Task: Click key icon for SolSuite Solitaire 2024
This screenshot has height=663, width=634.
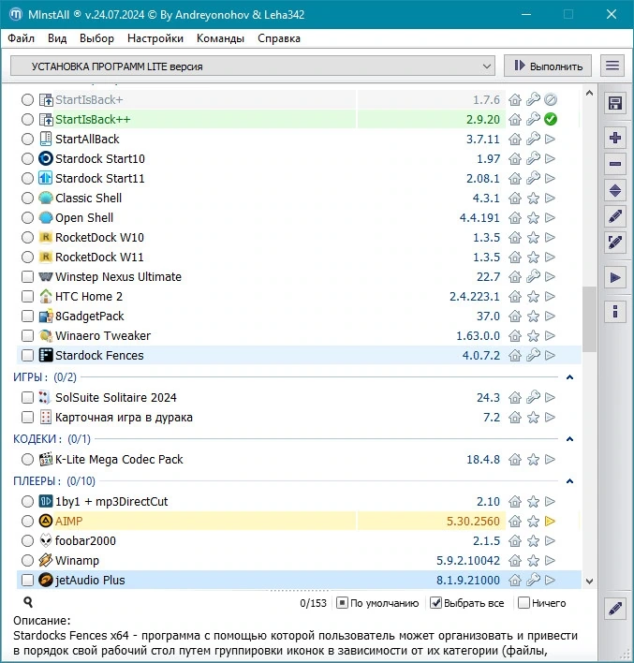Action: [x=533, y=397]
